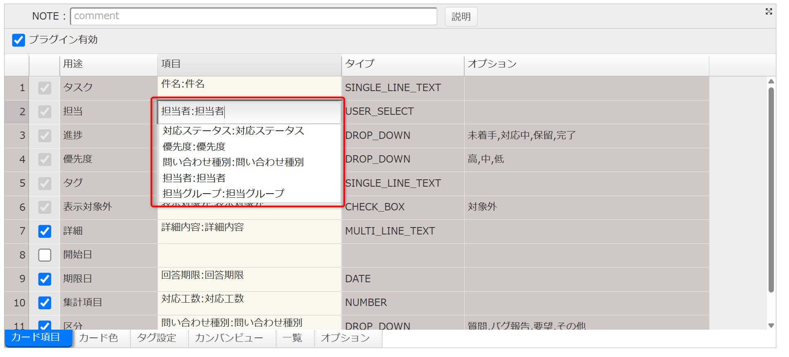Click the checkbox in the 担当 row
This screenshot has height=357, width=789.
pyautogui.click(x=45, y=112)
